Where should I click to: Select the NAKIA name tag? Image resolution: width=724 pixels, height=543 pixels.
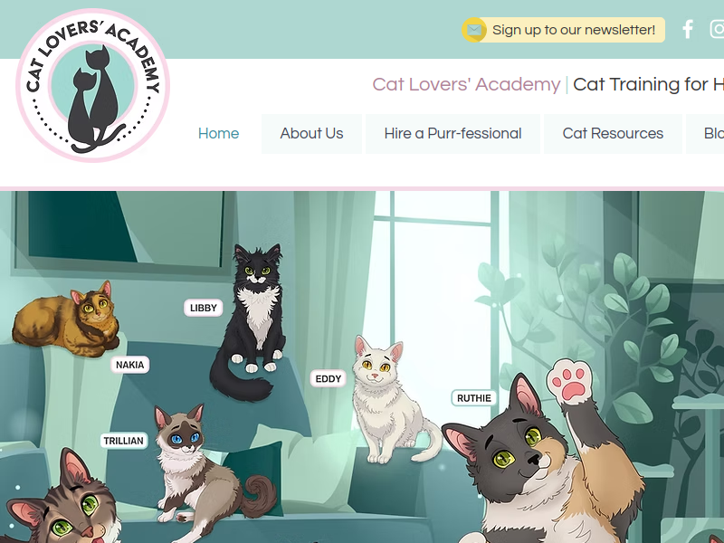129,365
